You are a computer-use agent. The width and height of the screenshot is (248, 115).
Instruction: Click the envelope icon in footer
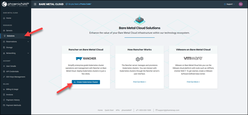coord(157,110)
